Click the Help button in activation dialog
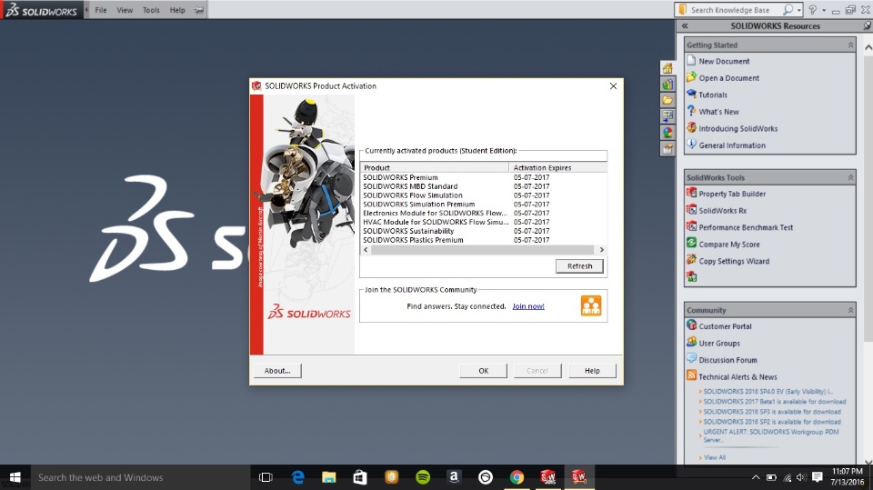 tap(592, 371)
